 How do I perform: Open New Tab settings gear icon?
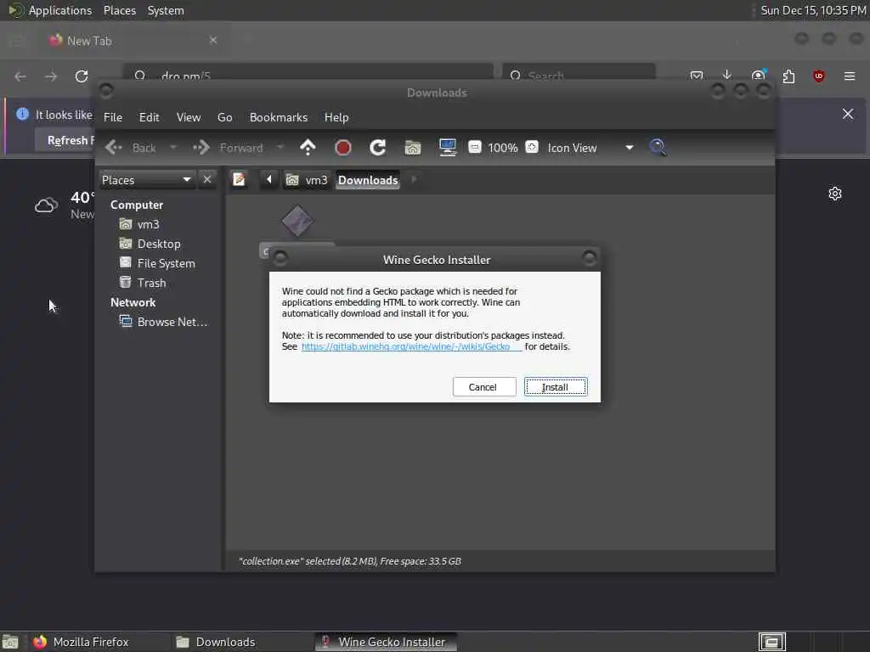point(835,194)
